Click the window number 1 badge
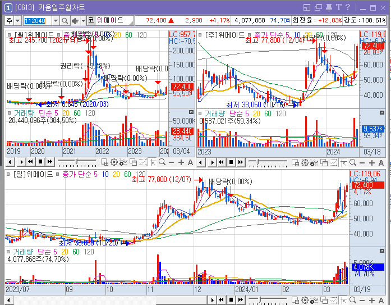The width and height of the screenshot is (391, 305). pos(8,8)
